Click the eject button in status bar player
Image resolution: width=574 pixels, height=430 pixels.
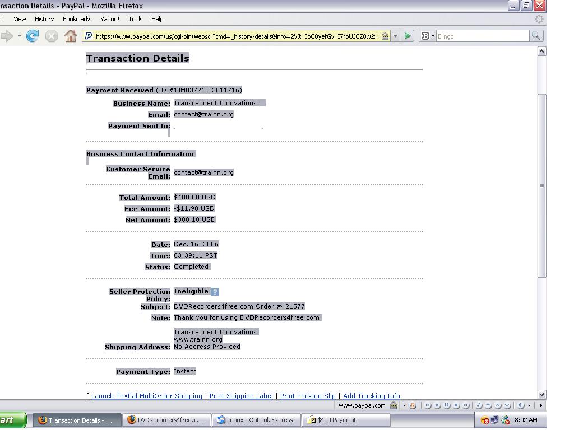click(488, 405)
